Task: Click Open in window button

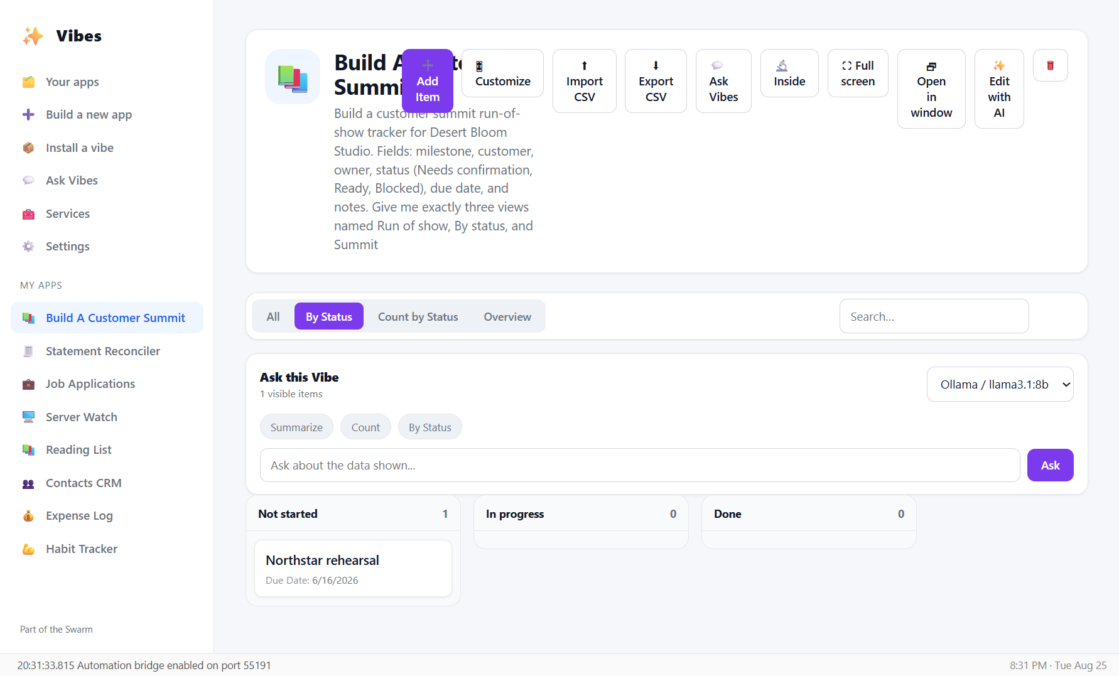Action: click(x=932, y=89)
